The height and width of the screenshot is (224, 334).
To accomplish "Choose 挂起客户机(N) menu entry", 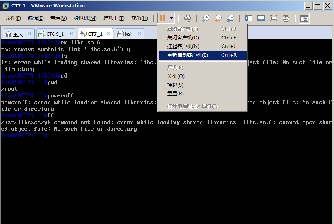I will click(x=202, y=46).
